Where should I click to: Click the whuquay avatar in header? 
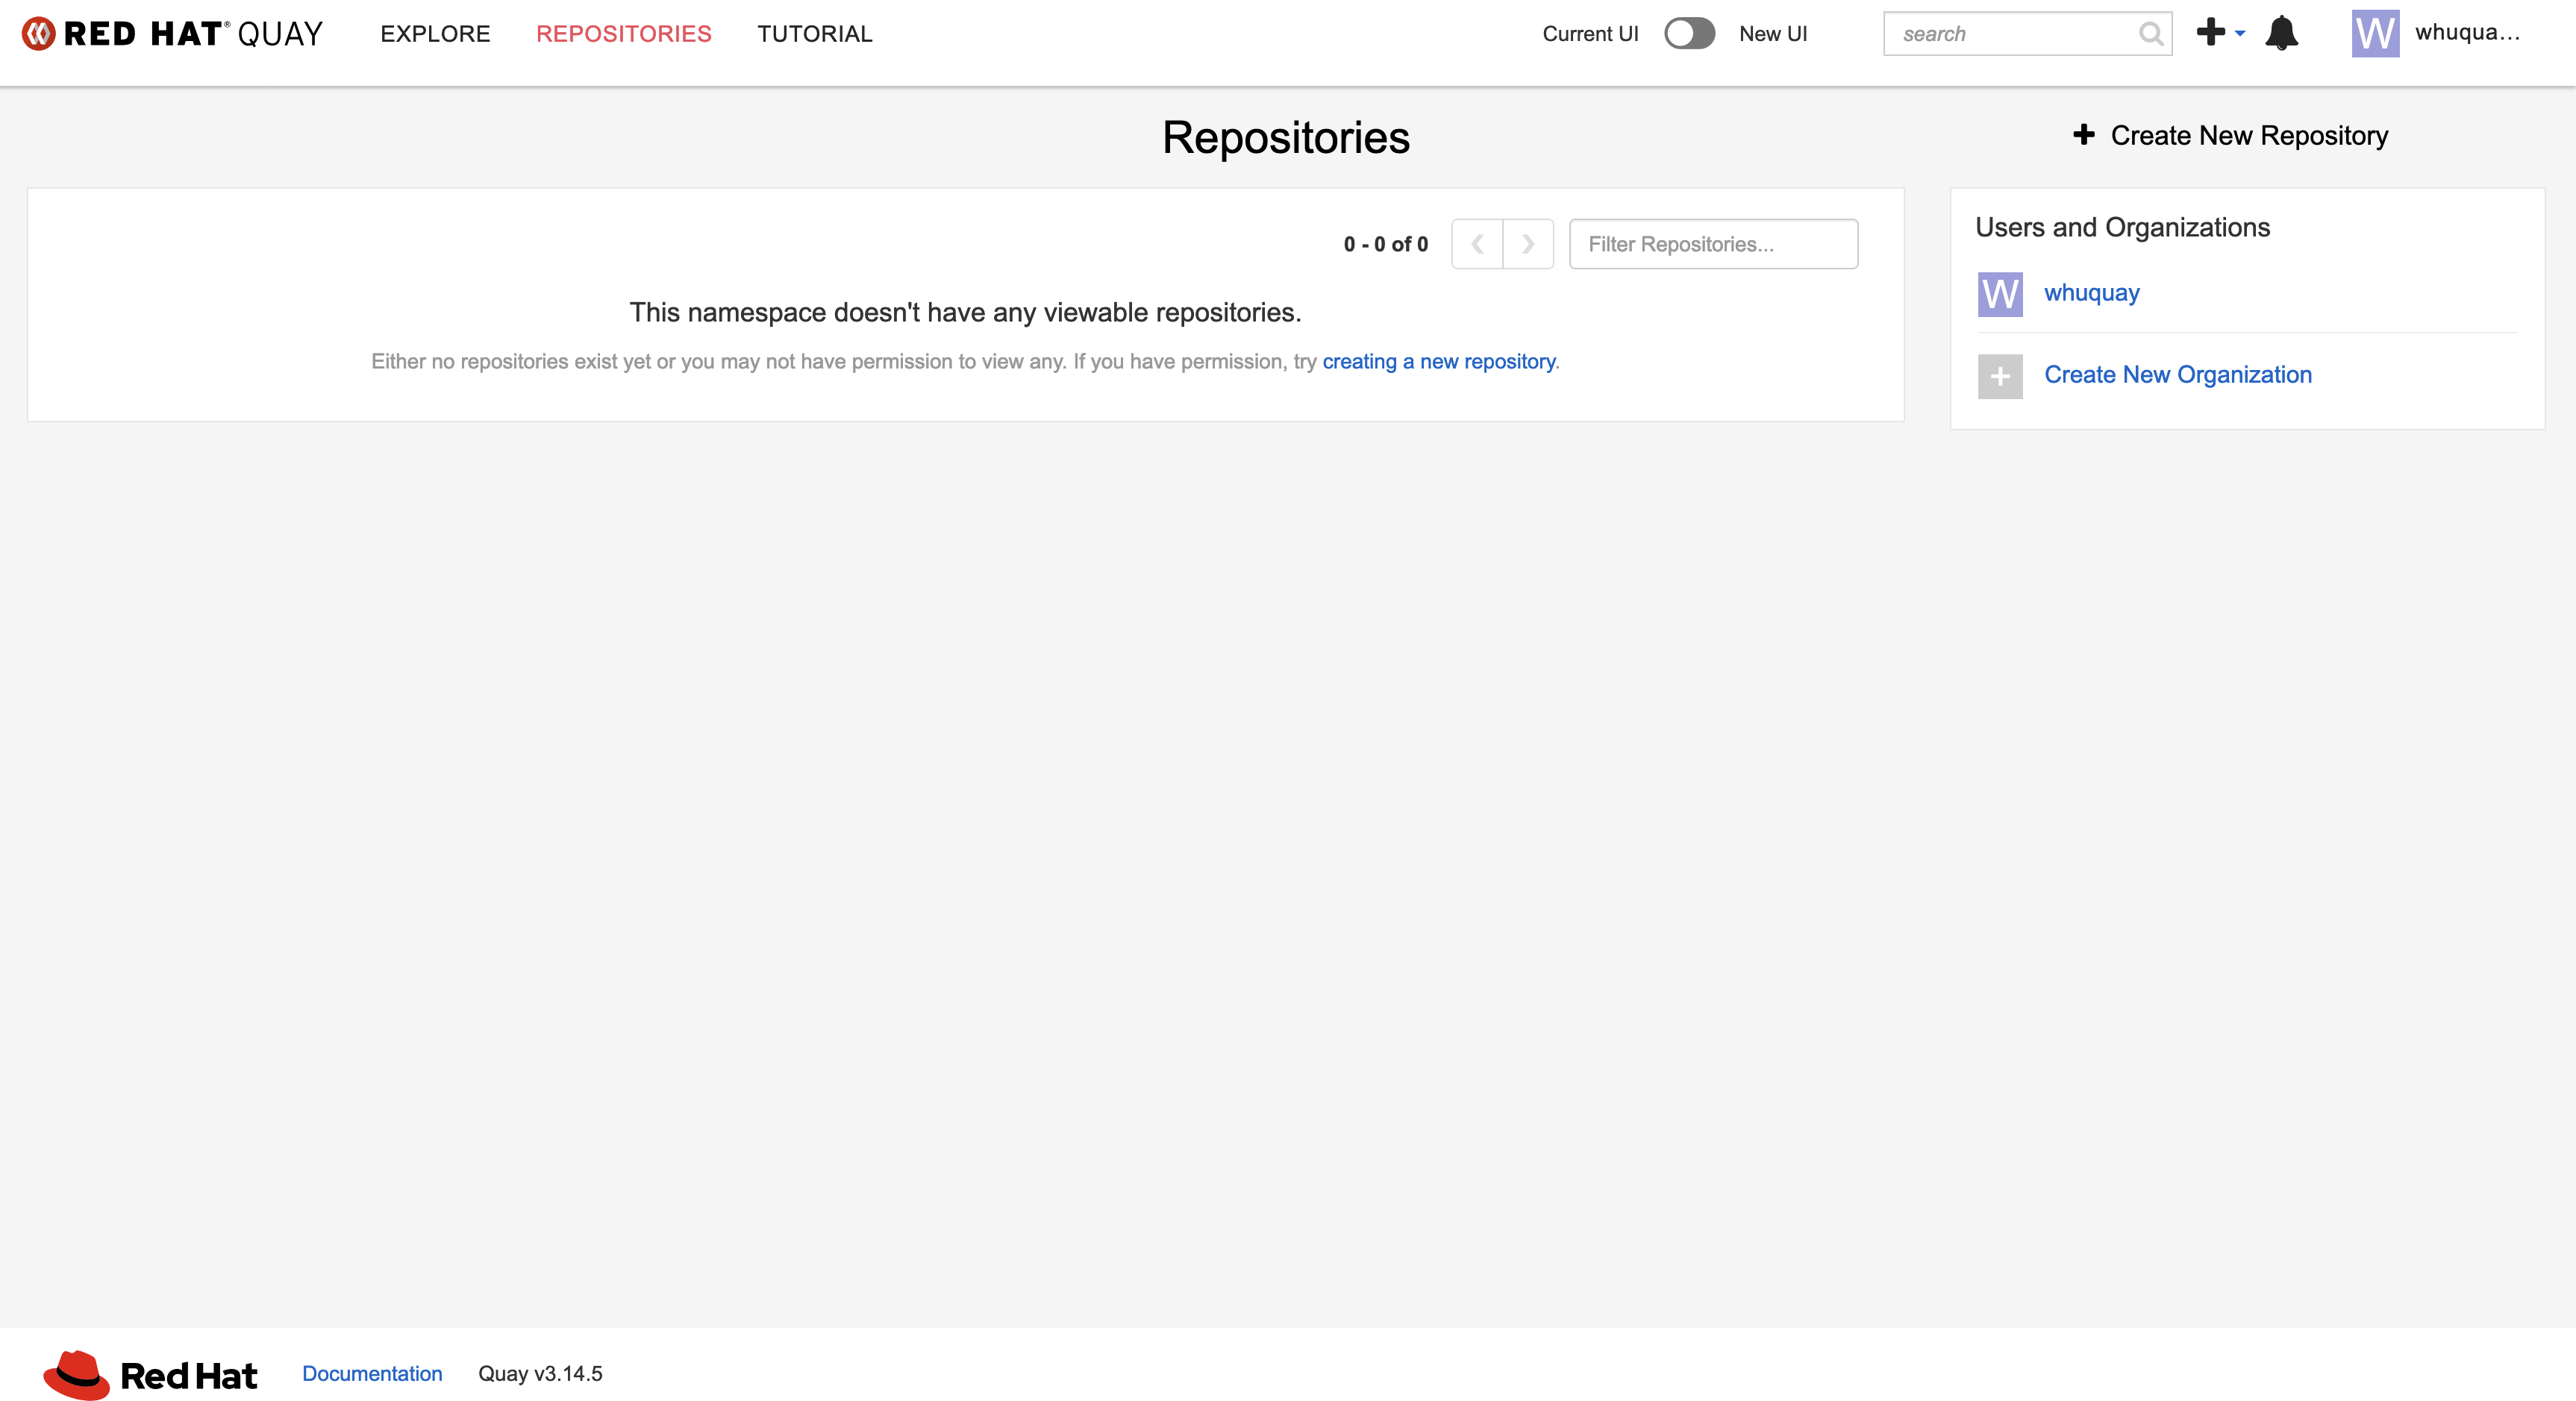(x=2375, y=33)
